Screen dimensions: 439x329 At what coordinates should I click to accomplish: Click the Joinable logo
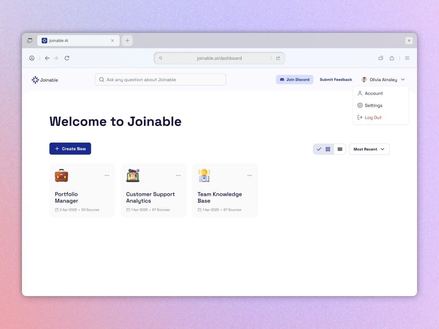[45, 80]
